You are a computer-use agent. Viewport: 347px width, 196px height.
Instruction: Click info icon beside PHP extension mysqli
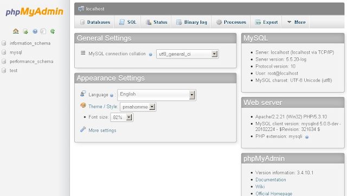[307, 137]
